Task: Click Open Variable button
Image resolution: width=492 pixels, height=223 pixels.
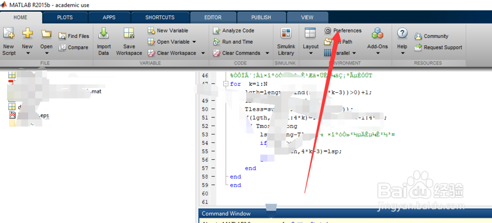Action: point(169,42)
